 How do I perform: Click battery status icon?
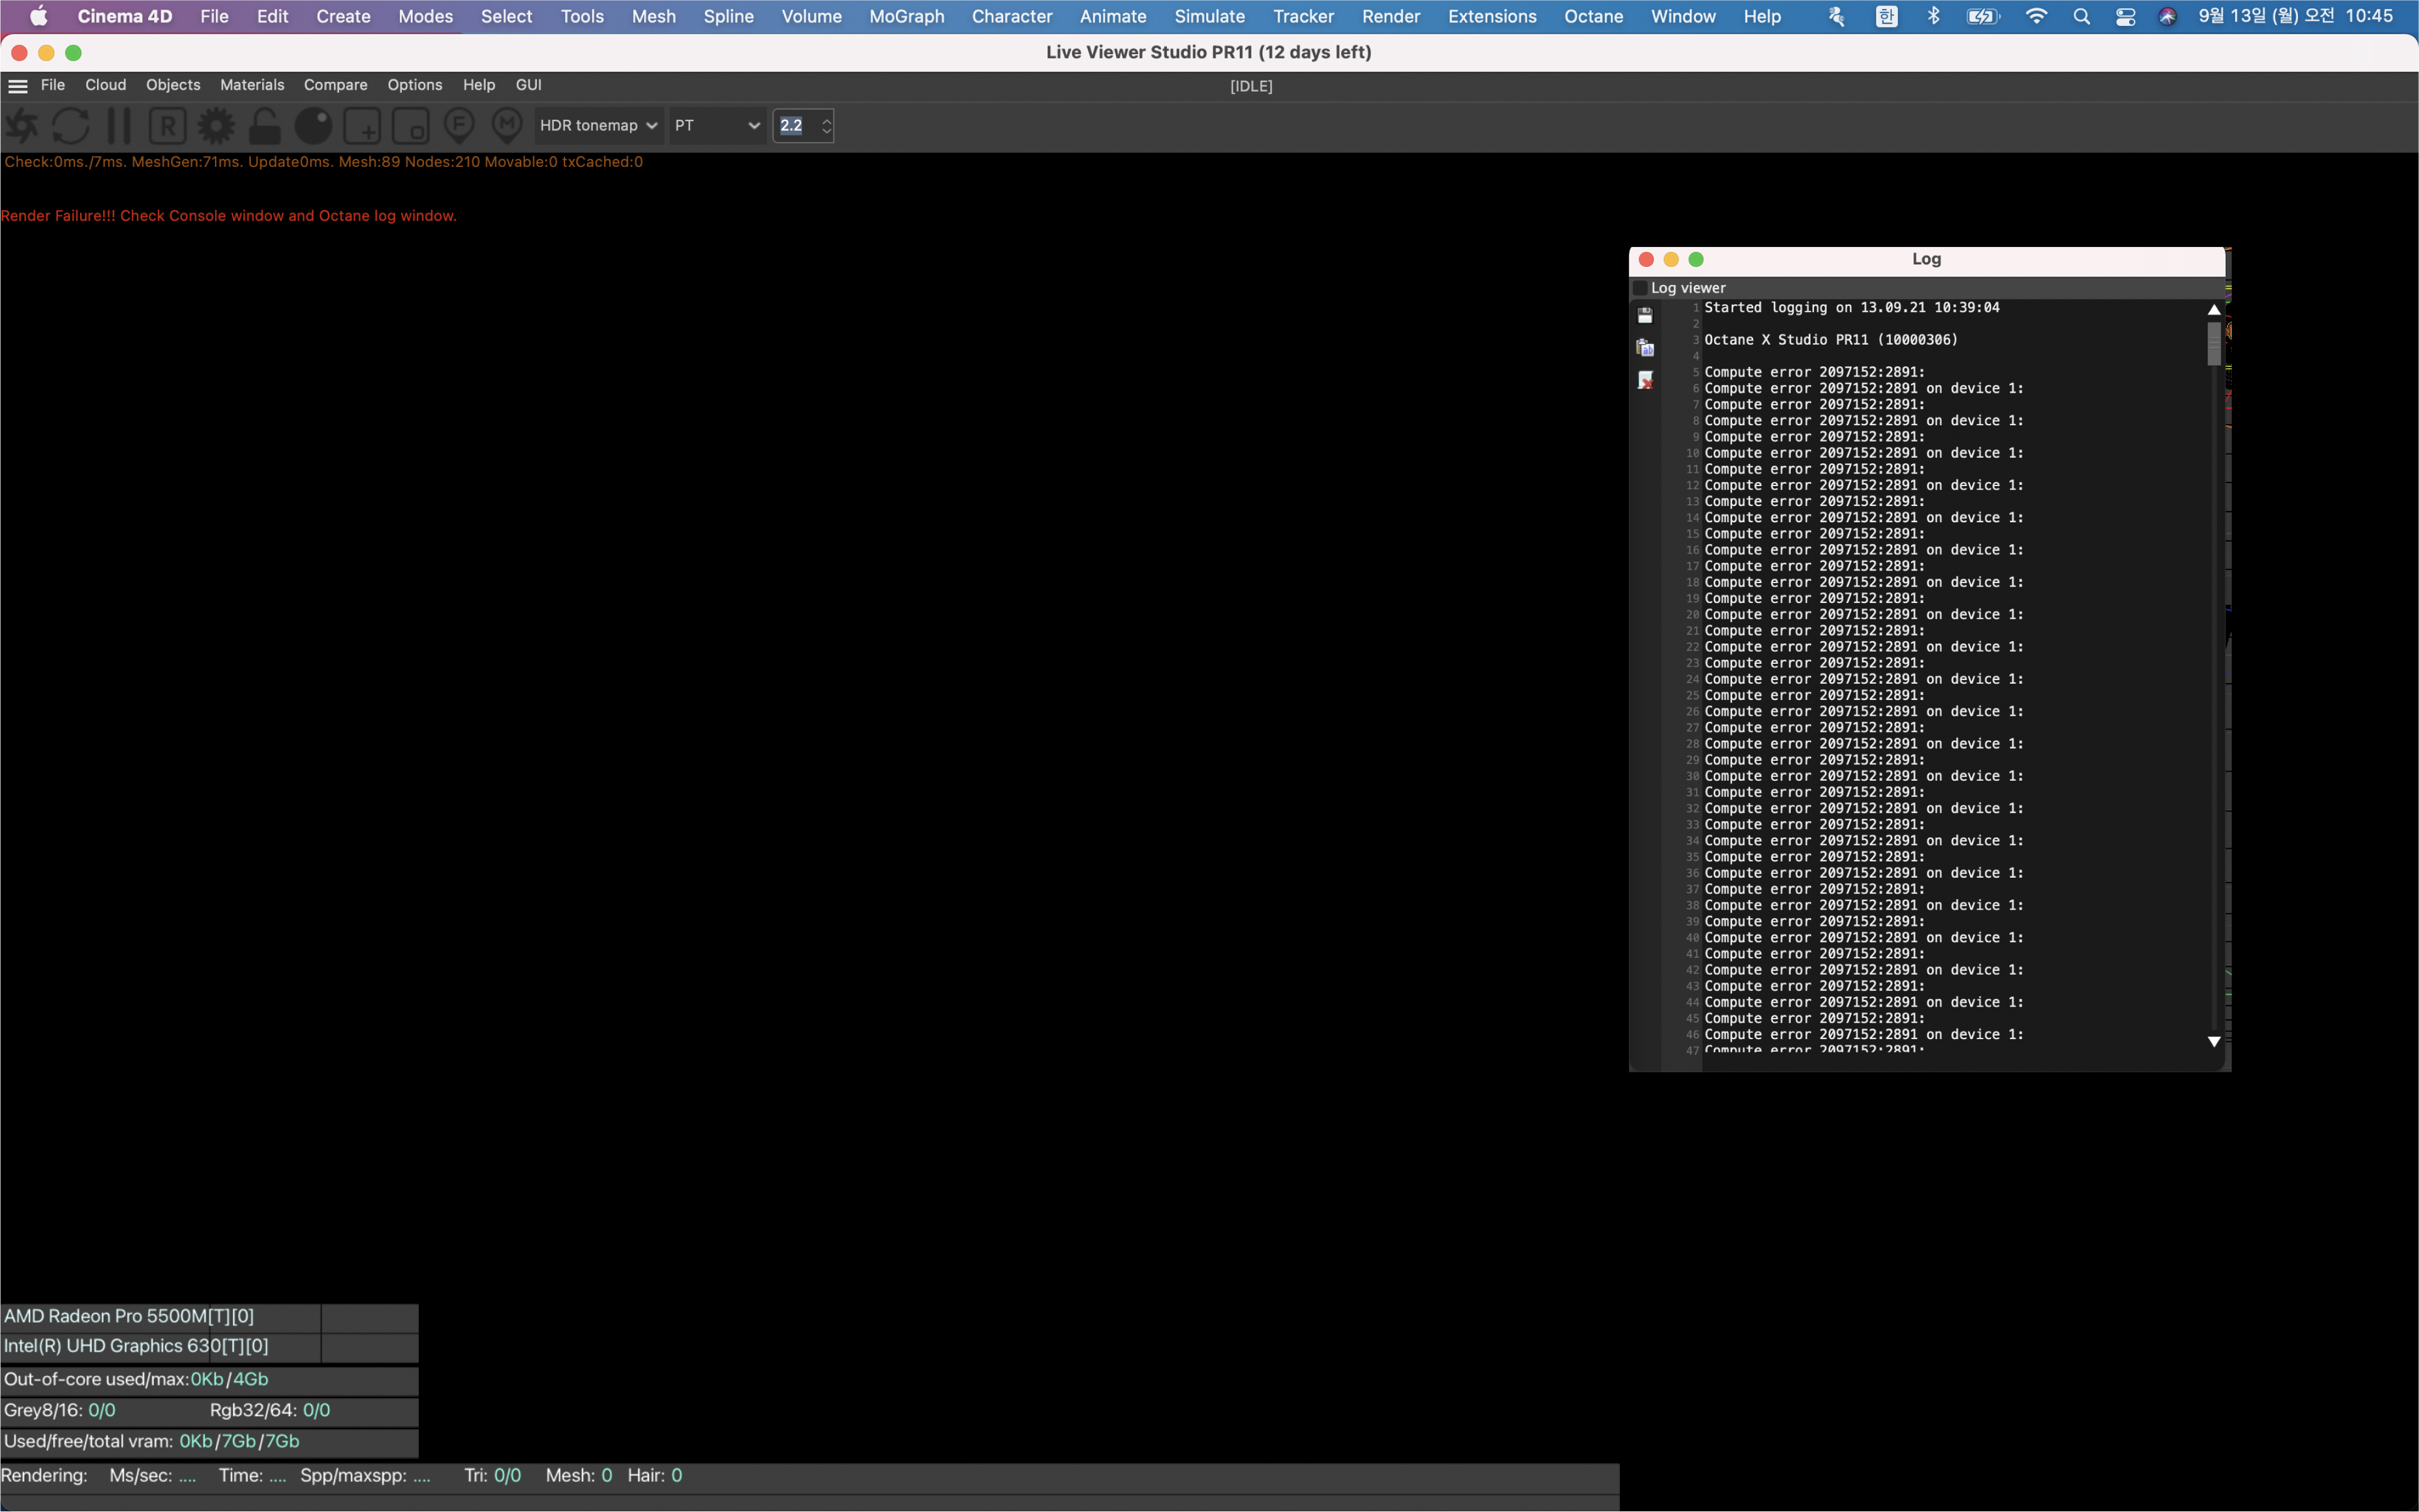tap(1982, 16)
